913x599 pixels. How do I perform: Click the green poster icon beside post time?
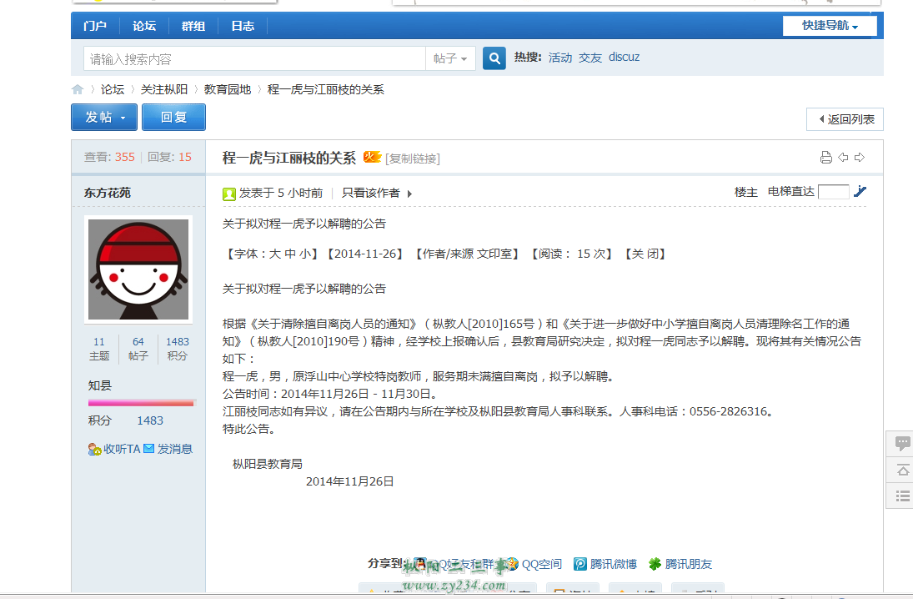click(228, 194)
